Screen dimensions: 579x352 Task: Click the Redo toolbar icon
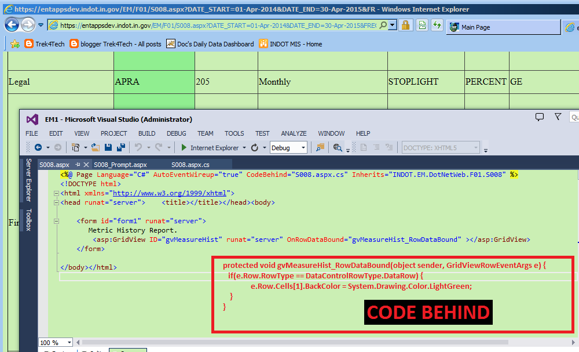(x=159, y=147)
